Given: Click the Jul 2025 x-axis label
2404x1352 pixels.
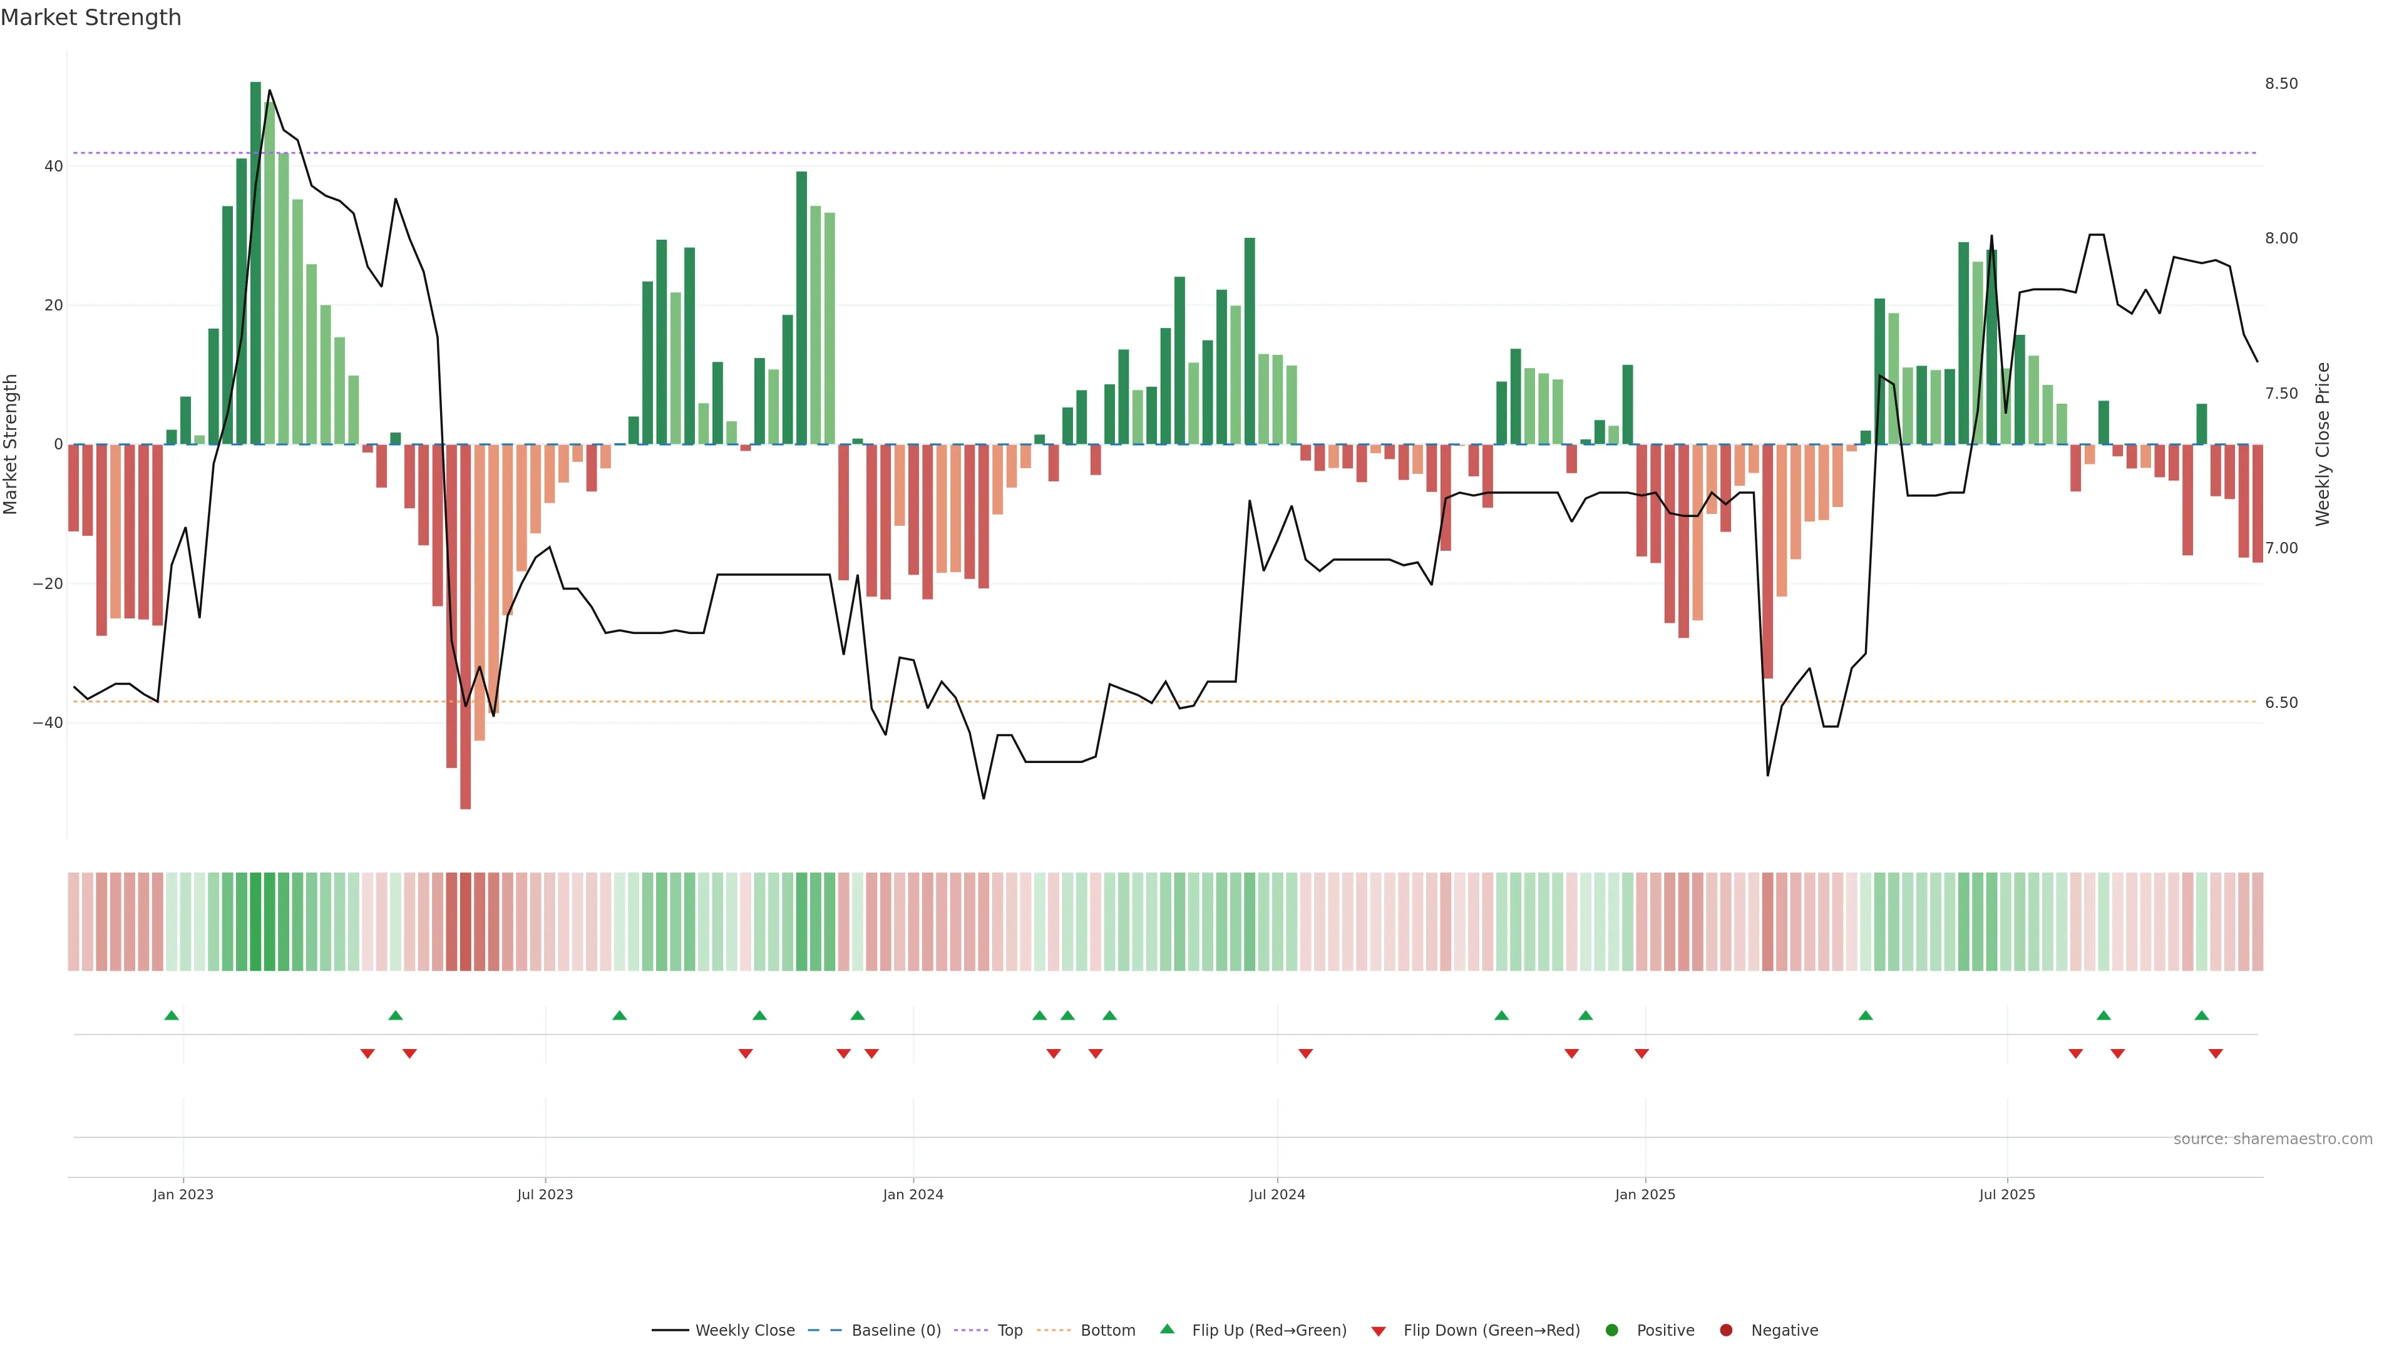Looking at the screenshot, I should 2007,1194.
